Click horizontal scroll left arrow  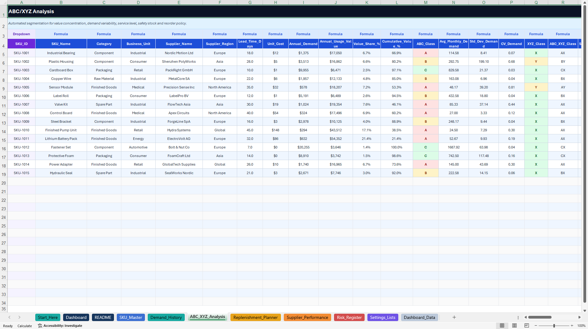click(525, 317)
